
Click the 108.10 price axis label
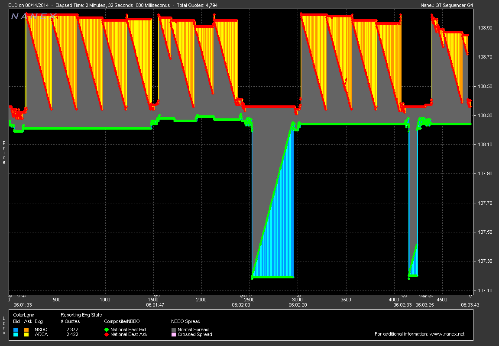(x=485, y=145)
